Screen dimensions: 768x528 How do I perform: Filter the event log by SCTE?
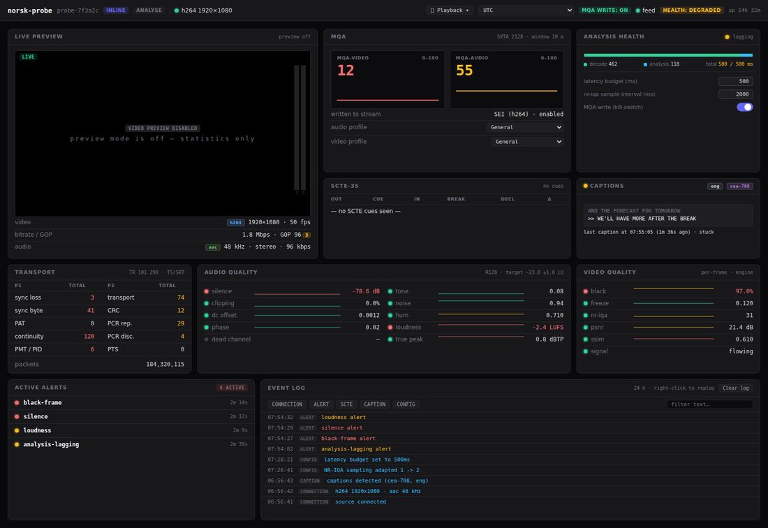pos(346,404)
